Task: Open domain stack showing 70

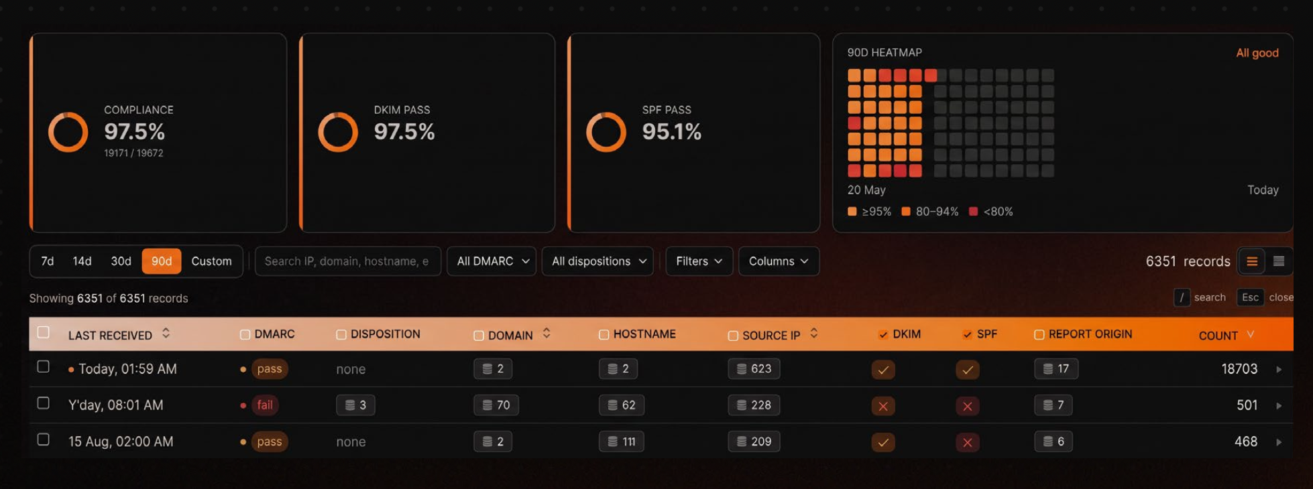Action: 496,405
